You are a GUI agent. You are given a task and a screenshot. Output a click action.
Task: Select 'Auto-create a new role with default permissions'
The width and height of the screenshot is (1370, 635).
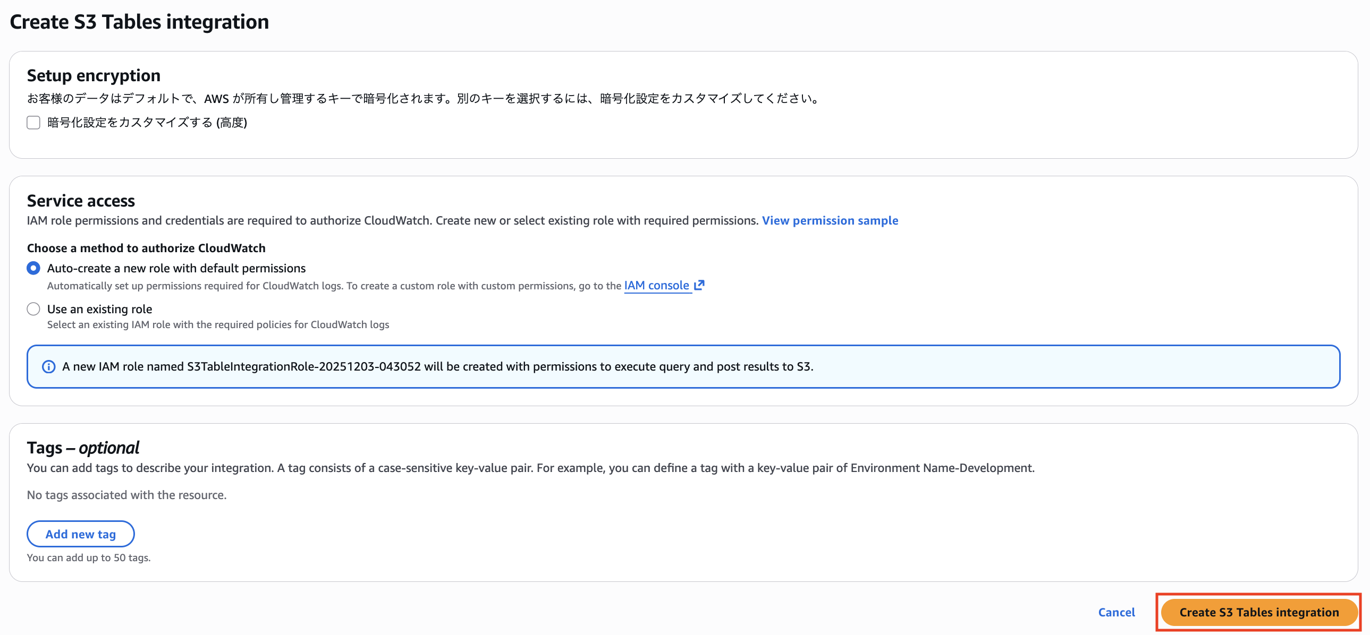tap(33, 268)
